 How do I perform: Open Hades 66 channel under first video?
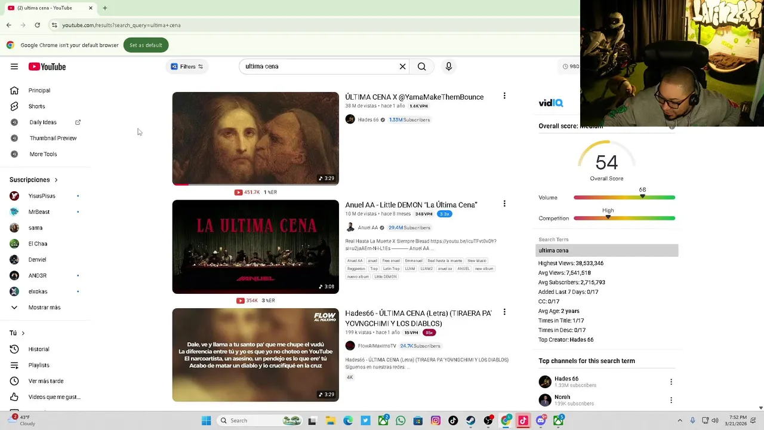[x=368, y=119]
